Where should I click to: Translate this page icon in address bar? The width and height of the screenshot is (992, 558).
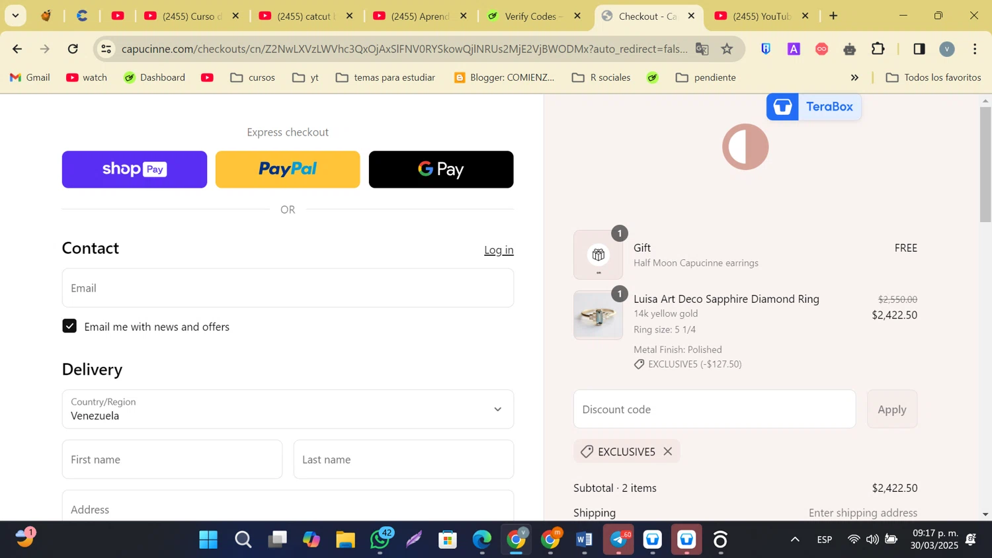click(x=702, y=49)
